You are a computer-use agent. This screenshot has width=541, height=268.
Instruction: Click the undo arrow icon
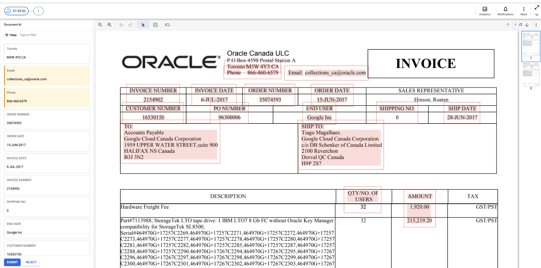pos(121,25)
